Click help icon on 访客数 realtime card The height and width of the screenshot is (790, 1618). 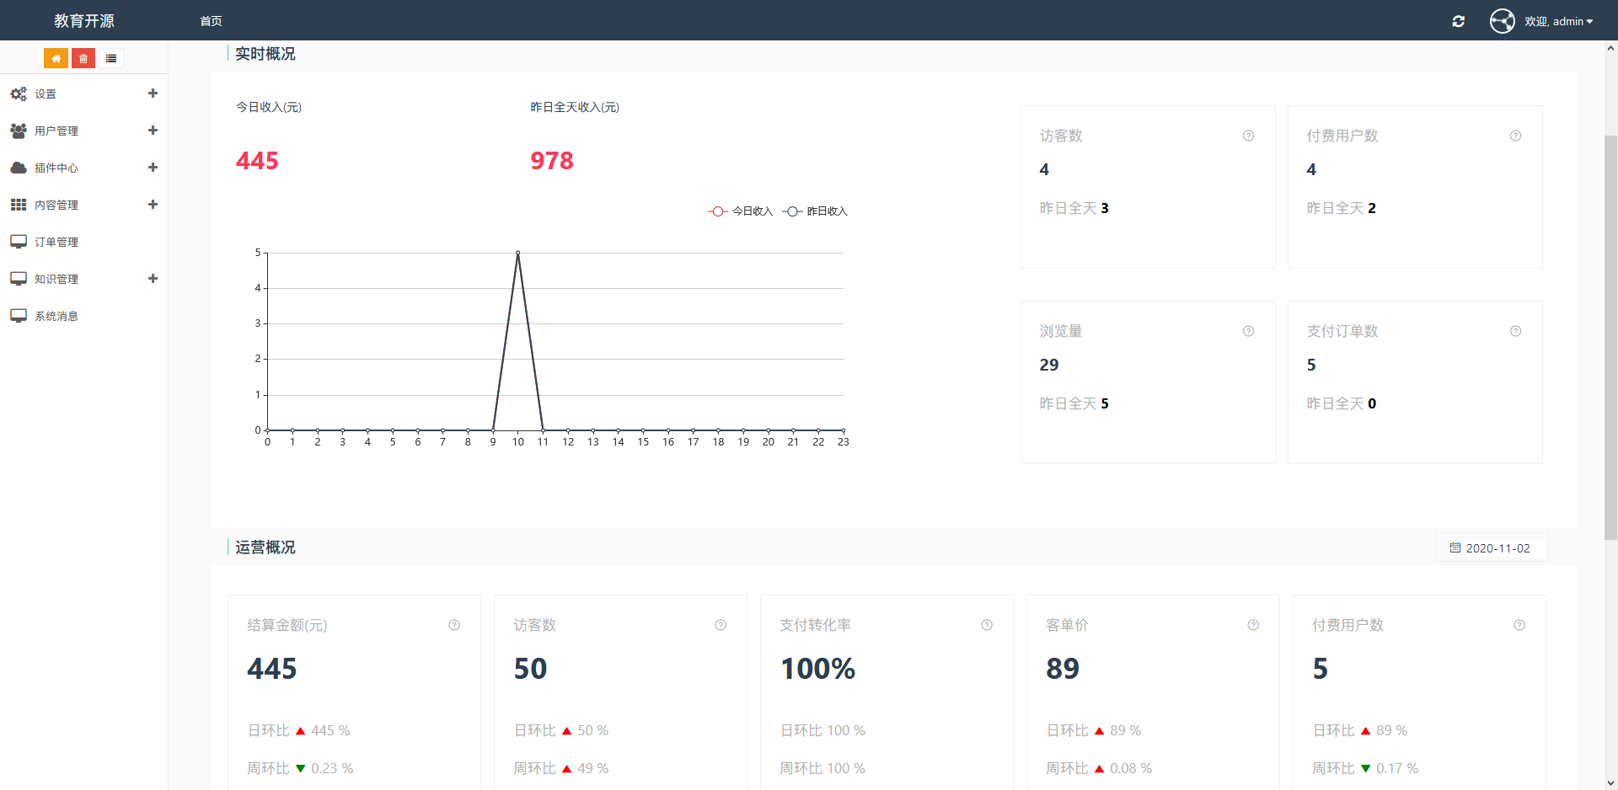pos(1248,136)
